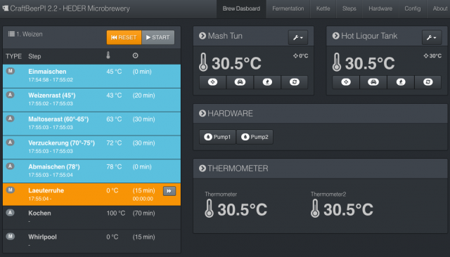Switch on Pump1

(217, 137)
